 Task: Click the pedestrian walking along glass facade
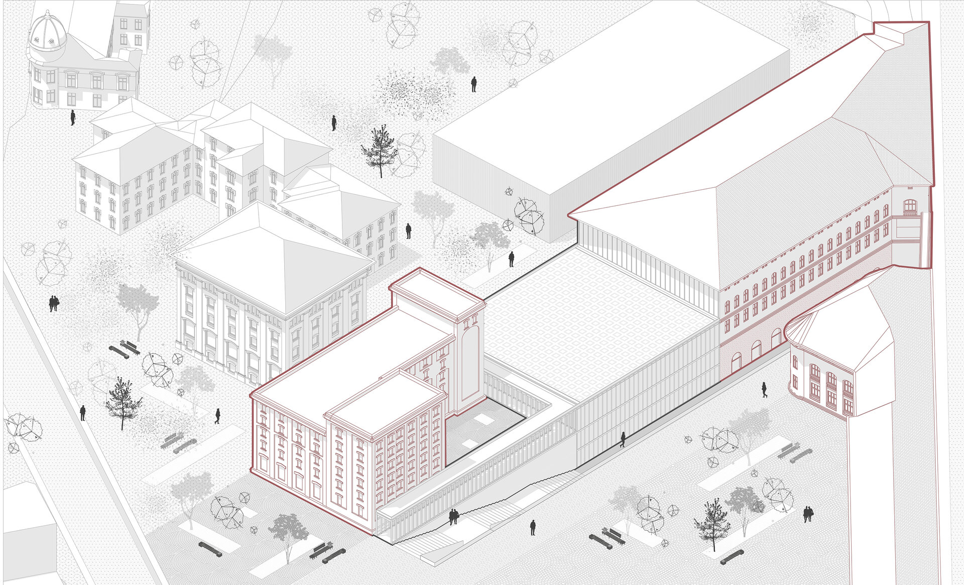[x=623, y=439]
